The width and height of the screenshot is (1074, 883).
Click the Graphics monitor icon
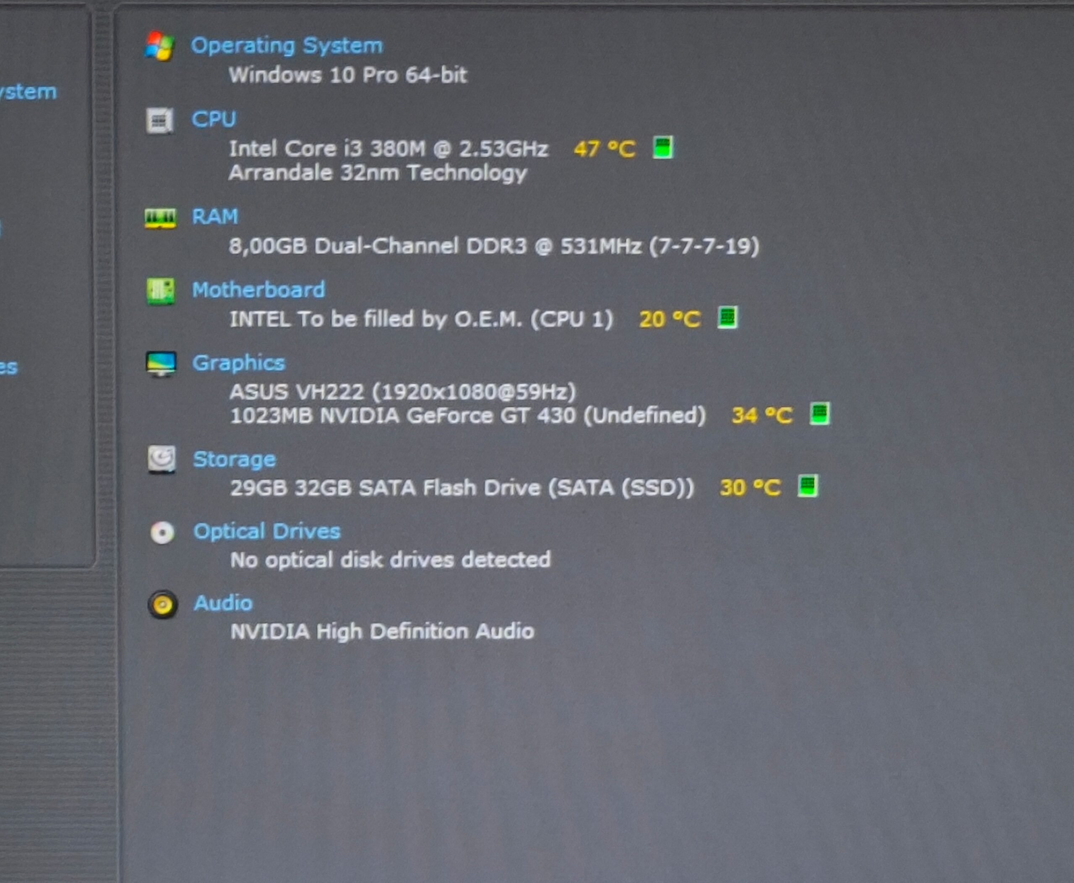point(161,364)
